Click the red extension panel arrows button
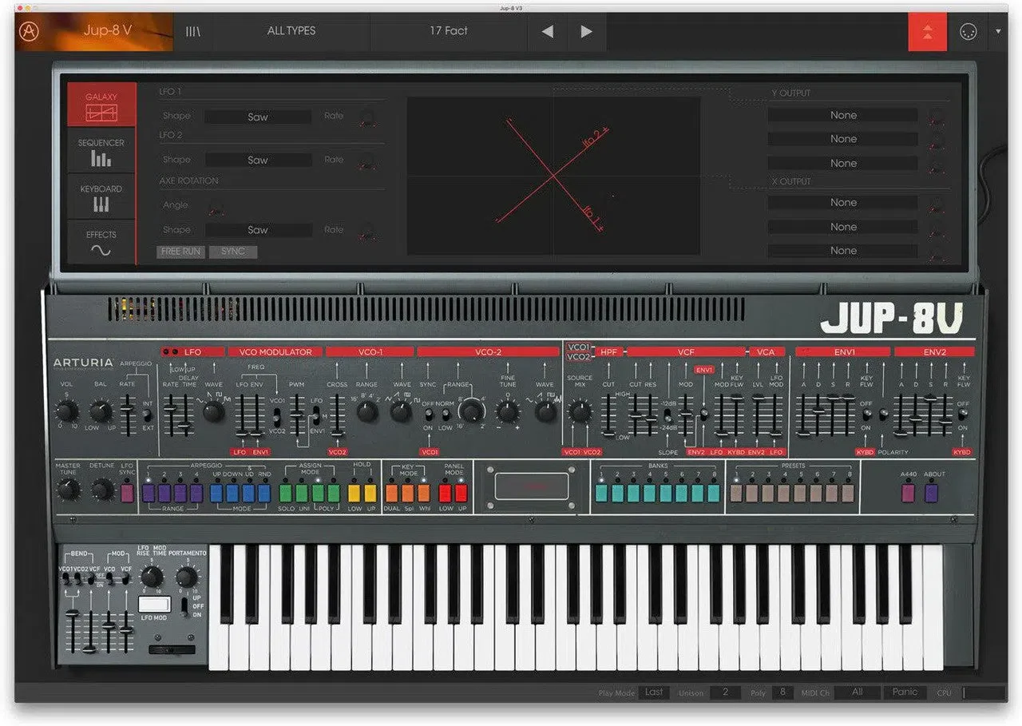Screen dimensions: 1022x726 coord(927,32)
